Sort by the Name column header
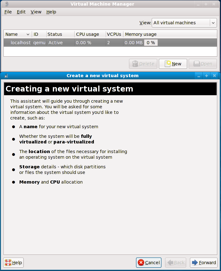 click(18, 34)
